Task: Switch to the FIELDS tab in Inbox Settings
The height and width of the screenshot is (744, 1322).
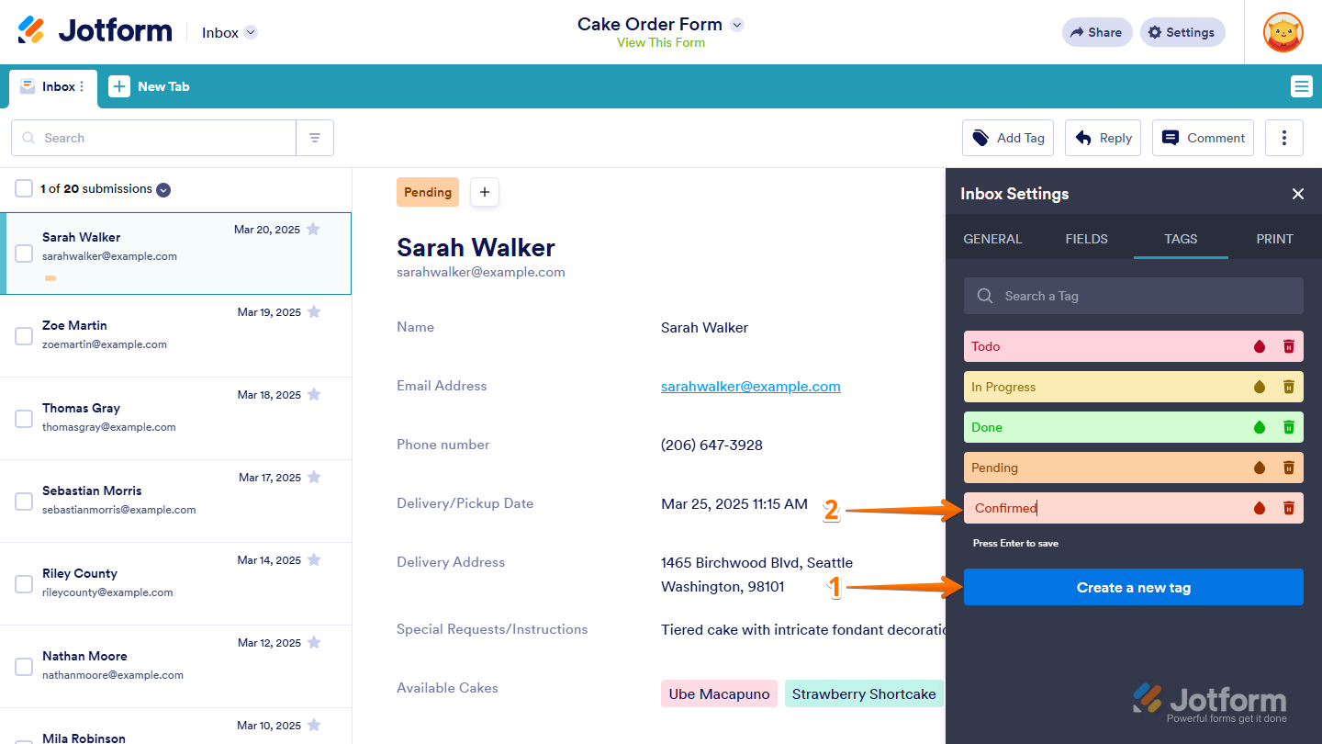Action: (1086, 238)
